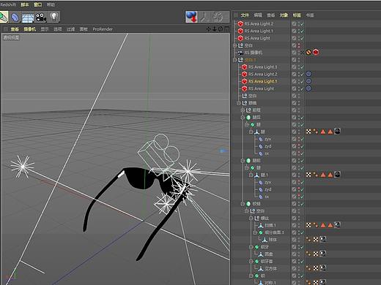Click the camera icon beside RS 摄像机
The height and width of the screenshot is (285, 381).
point(240,53)
